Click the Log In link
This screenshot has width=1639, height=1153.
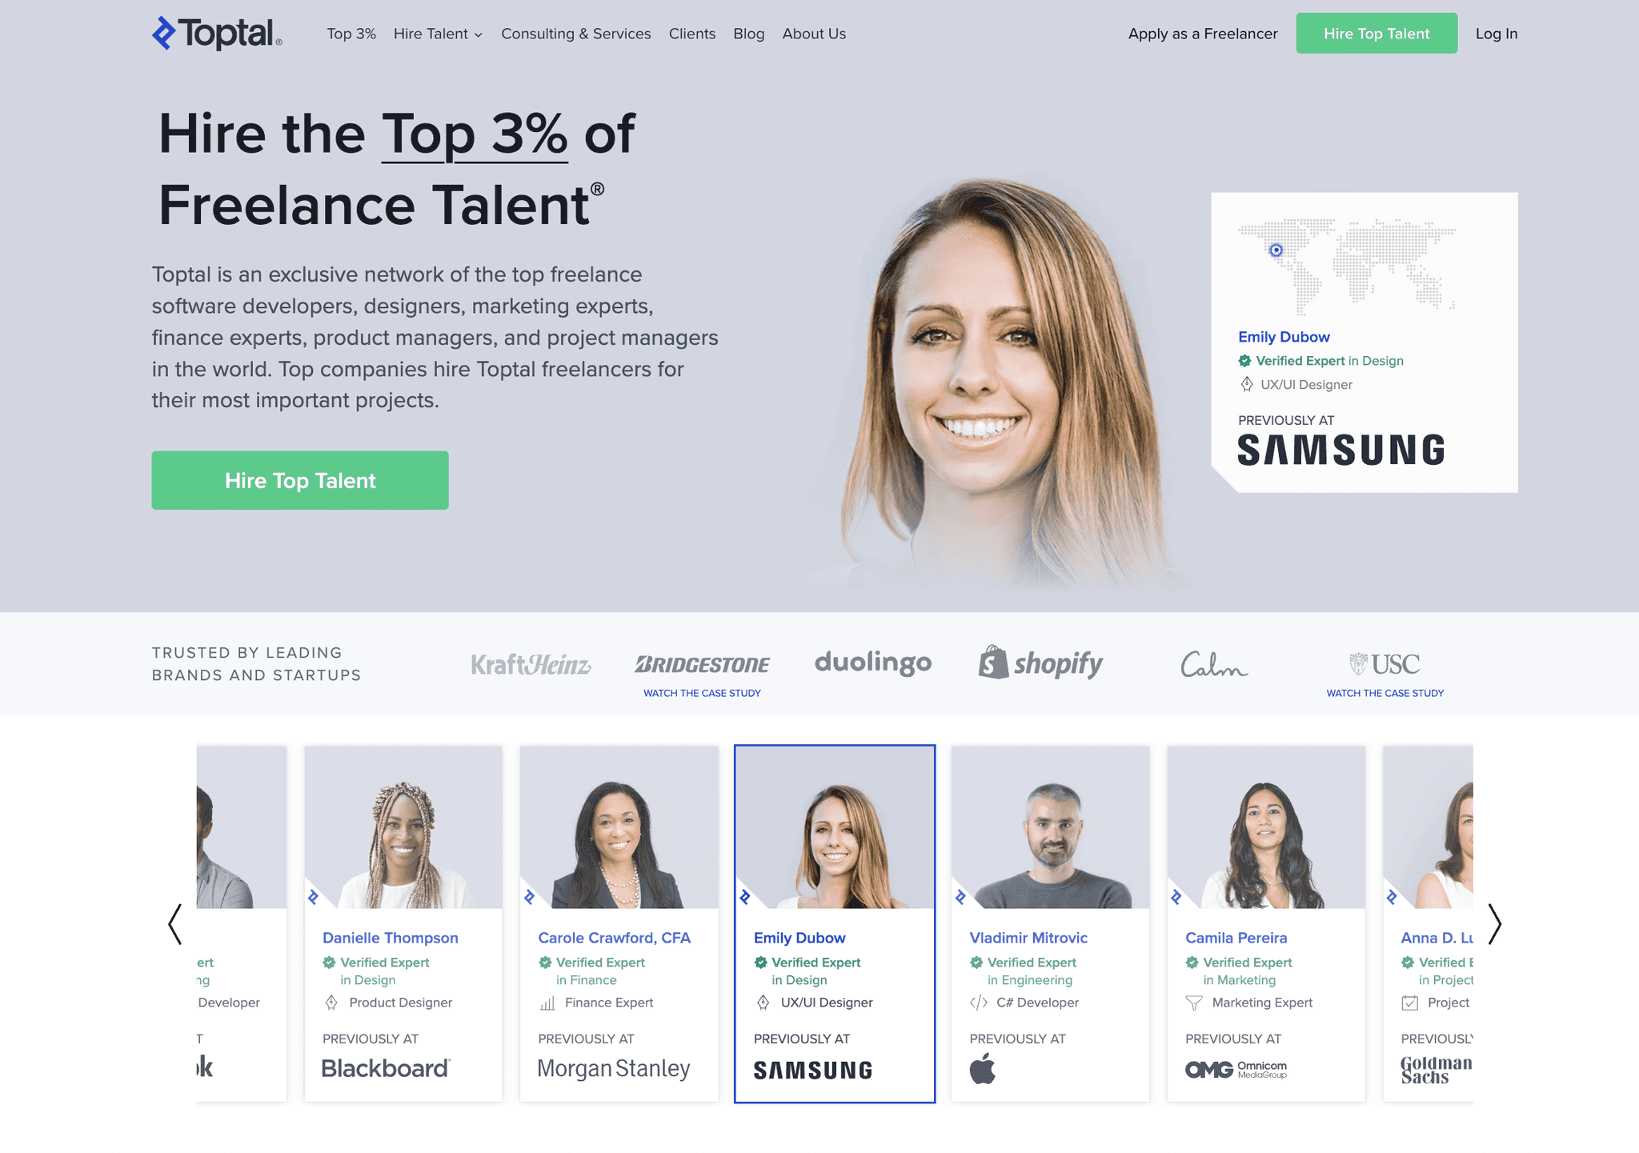tap(1497, 34)
